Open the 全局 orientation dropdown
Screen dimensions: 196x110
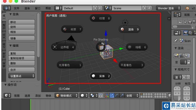pos(132,95)
